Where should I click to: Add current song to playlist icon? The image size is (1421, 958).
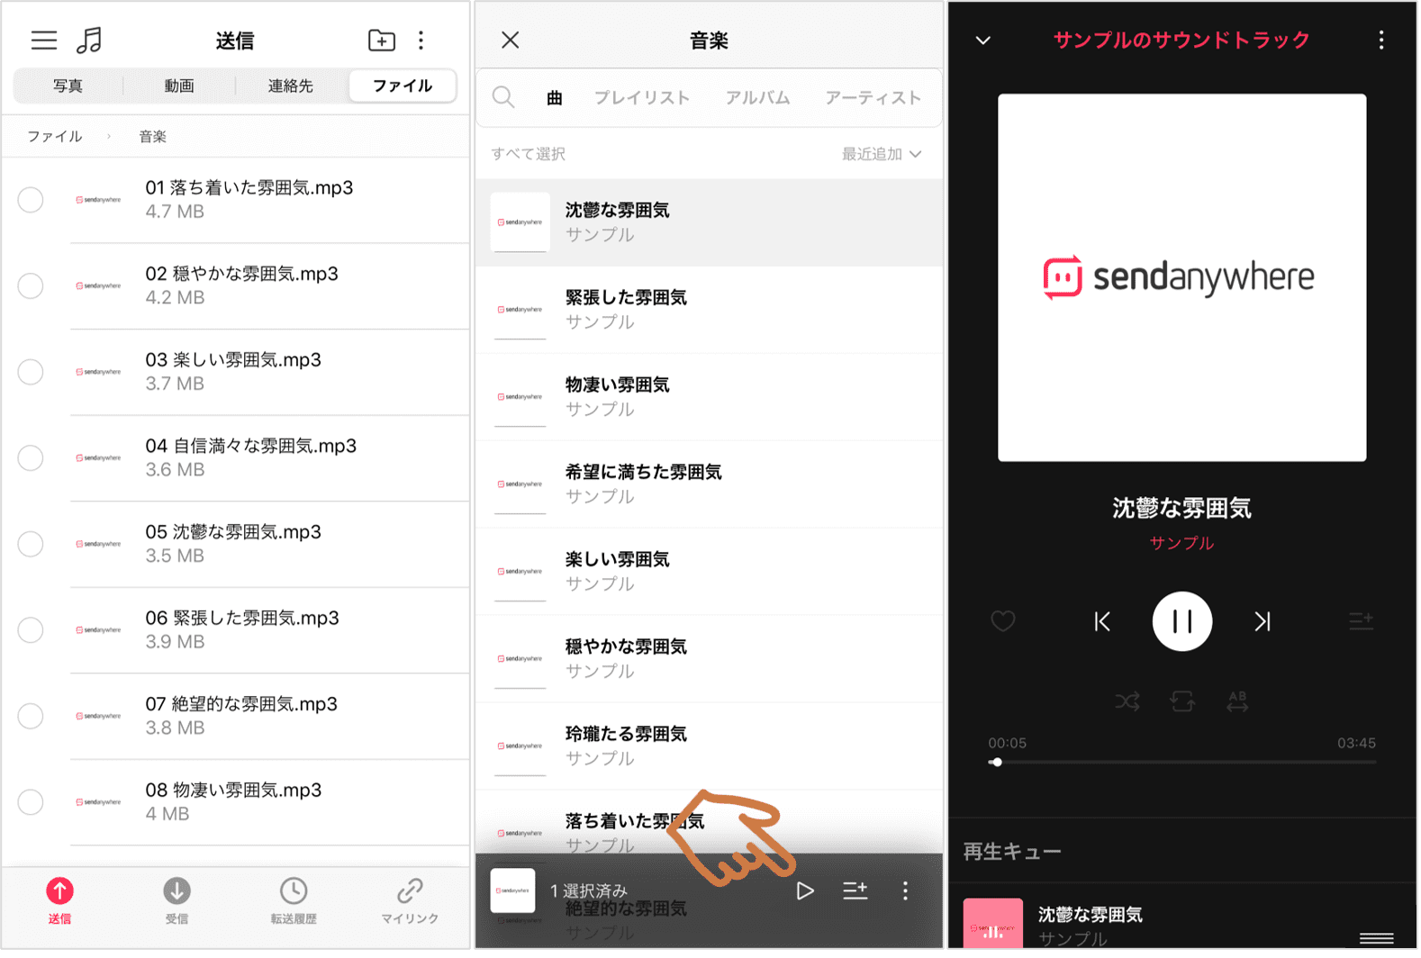coord(1362,622)
